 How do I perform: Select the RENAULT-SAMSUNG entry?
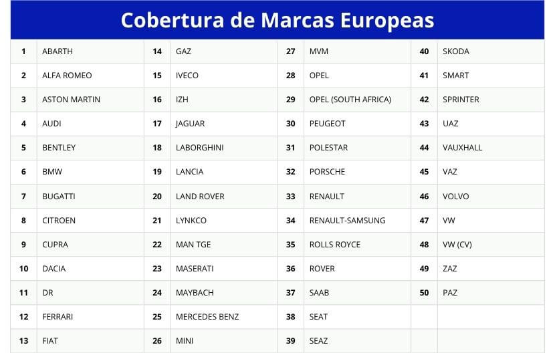[347, 221]
